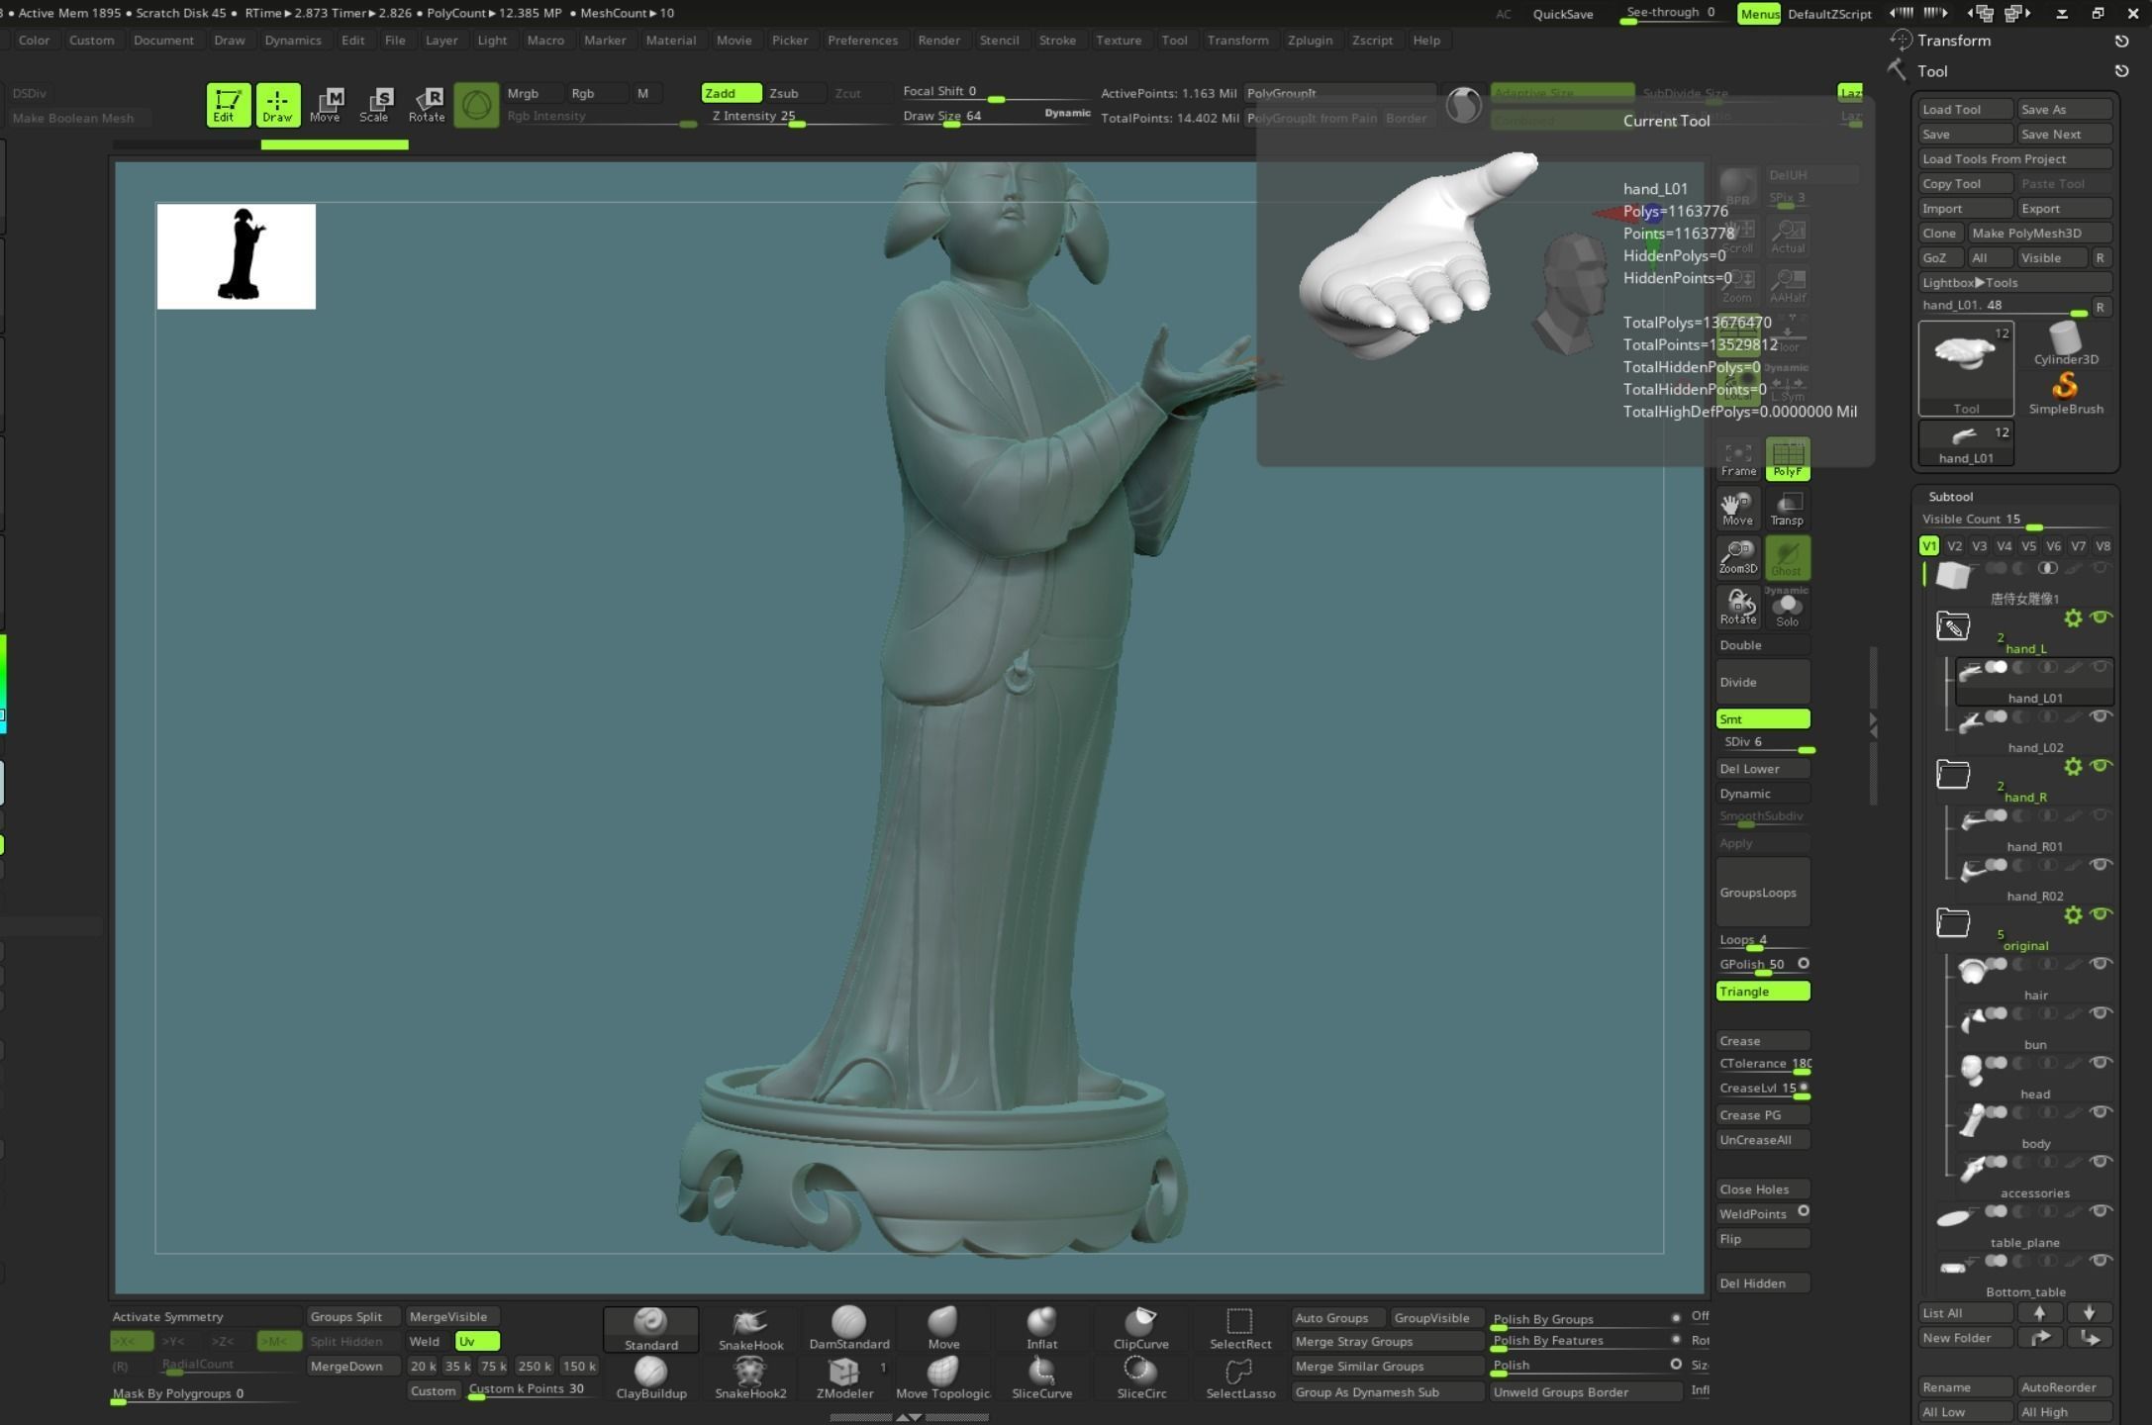
Task: Pick the SliceCurve brush
Action: click(x=1041, y=1377)
